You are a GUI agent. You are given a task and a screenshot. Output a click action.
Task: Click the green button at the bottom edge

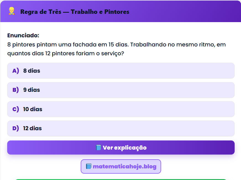pos(120,179)
